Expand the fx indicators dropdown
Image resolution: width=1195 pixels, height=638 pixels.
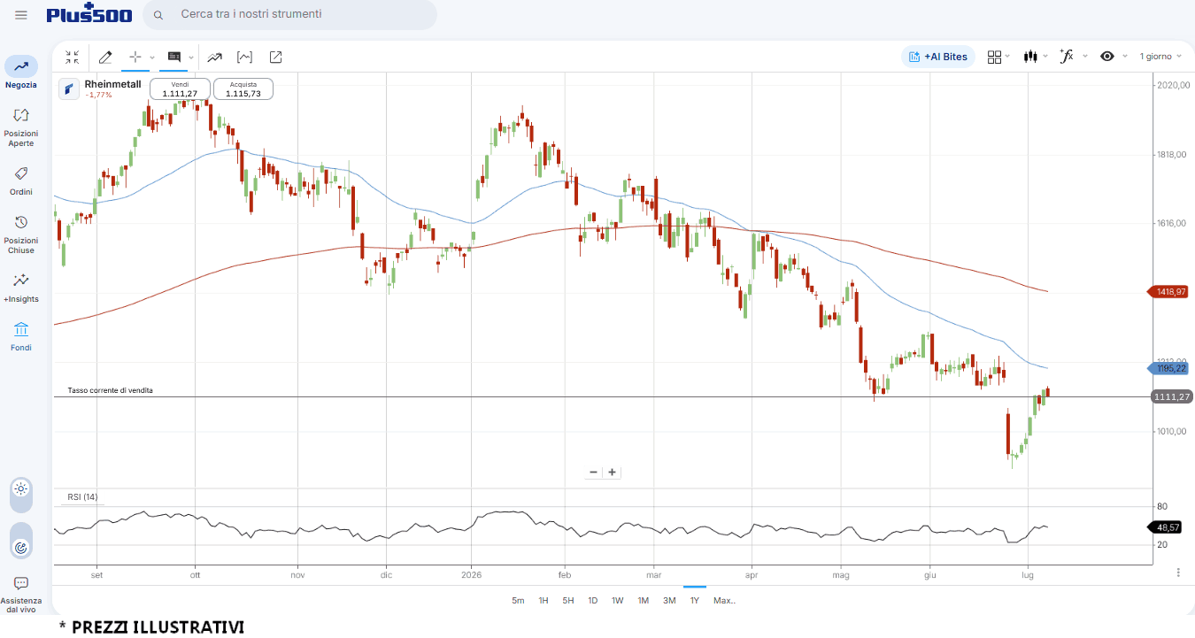[x=1073, y=57]
